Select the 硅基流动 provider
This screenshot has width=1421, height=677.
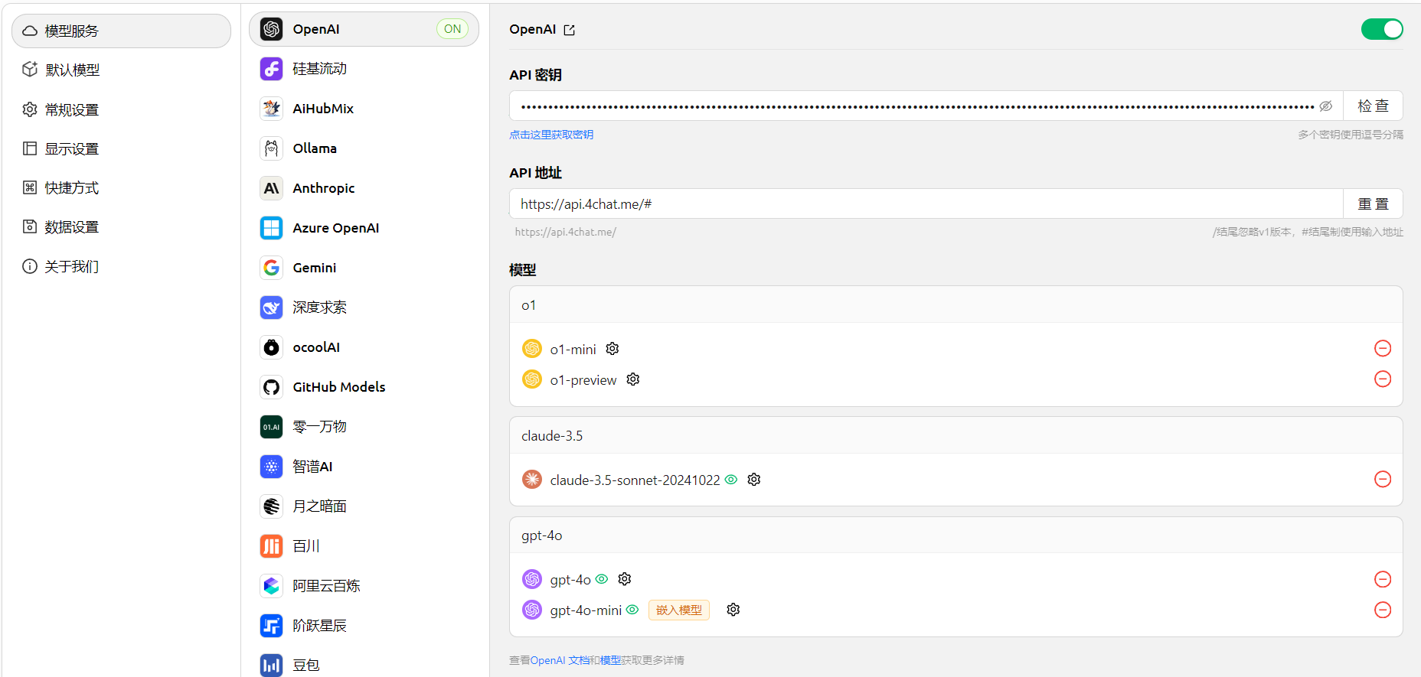[364, 69]
